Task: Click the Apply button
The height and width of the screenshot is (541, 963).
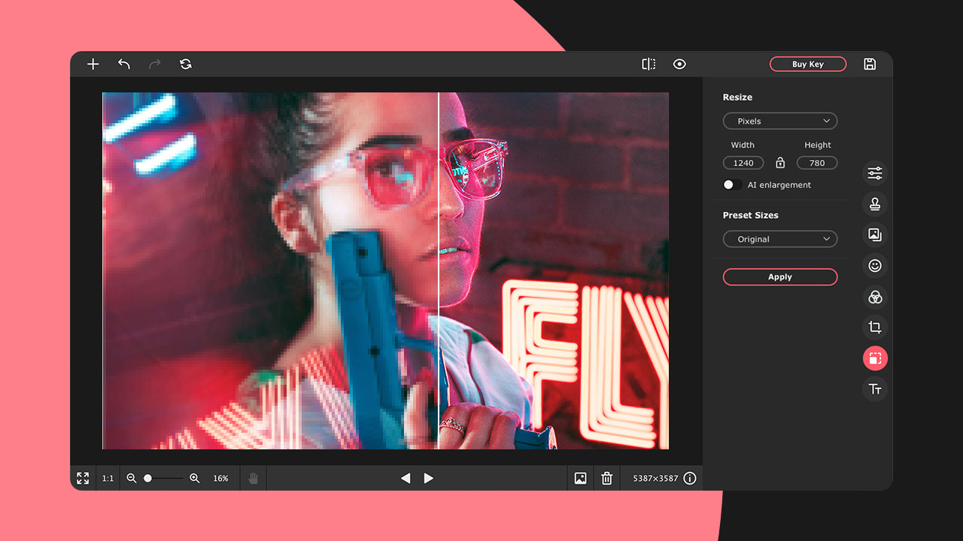Action: tap(779, 277)
